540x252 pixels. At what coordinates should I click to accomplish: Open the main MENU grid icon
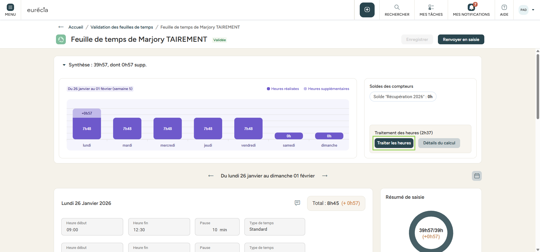coord(10,8)
